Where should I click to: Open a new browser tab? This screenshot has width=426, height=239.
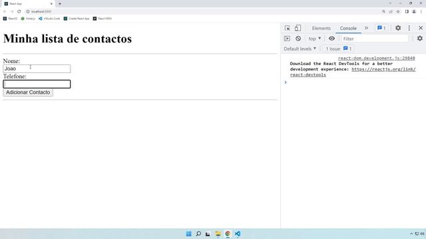click(60, 4)
